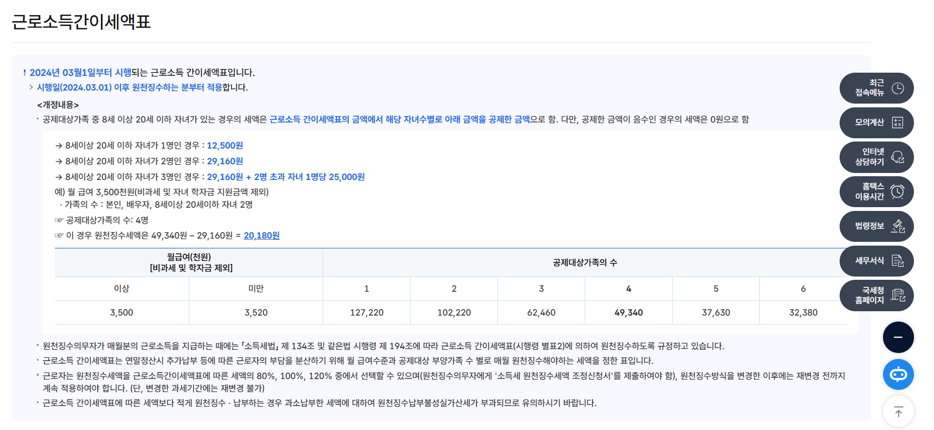934x430 pixels.
Task: Select the 29,160원 amount for two children
Action: point(225,161)
